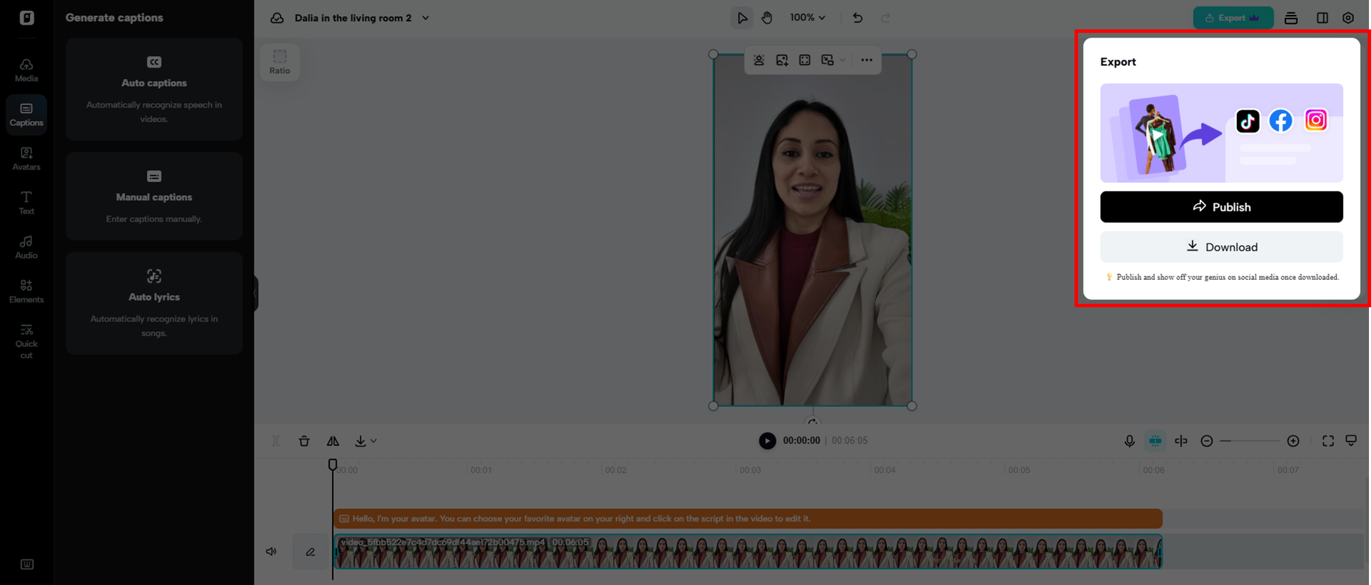Select the video clip thumbnails on timeline

click(748, 551)
